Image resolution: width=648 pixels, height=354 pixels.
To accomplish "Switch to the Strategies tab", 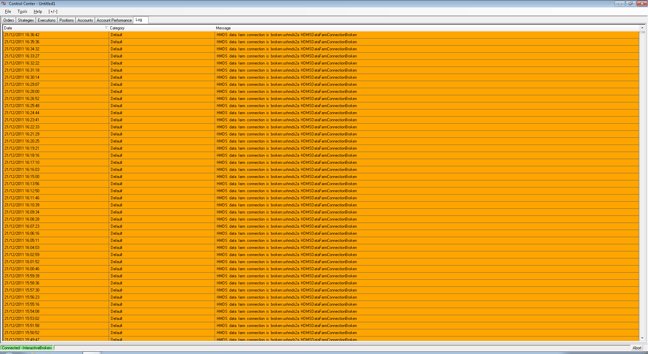I will [26, 20].
